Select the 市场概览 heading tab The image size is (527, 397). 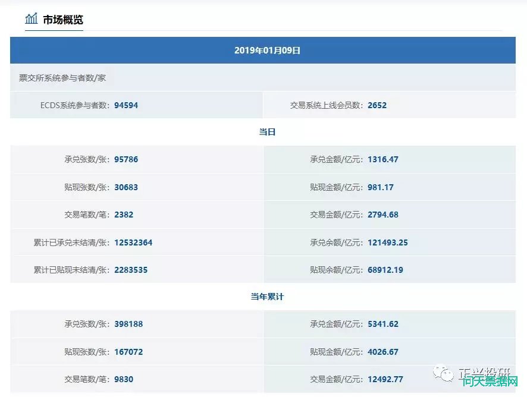[x=63, y=20]
